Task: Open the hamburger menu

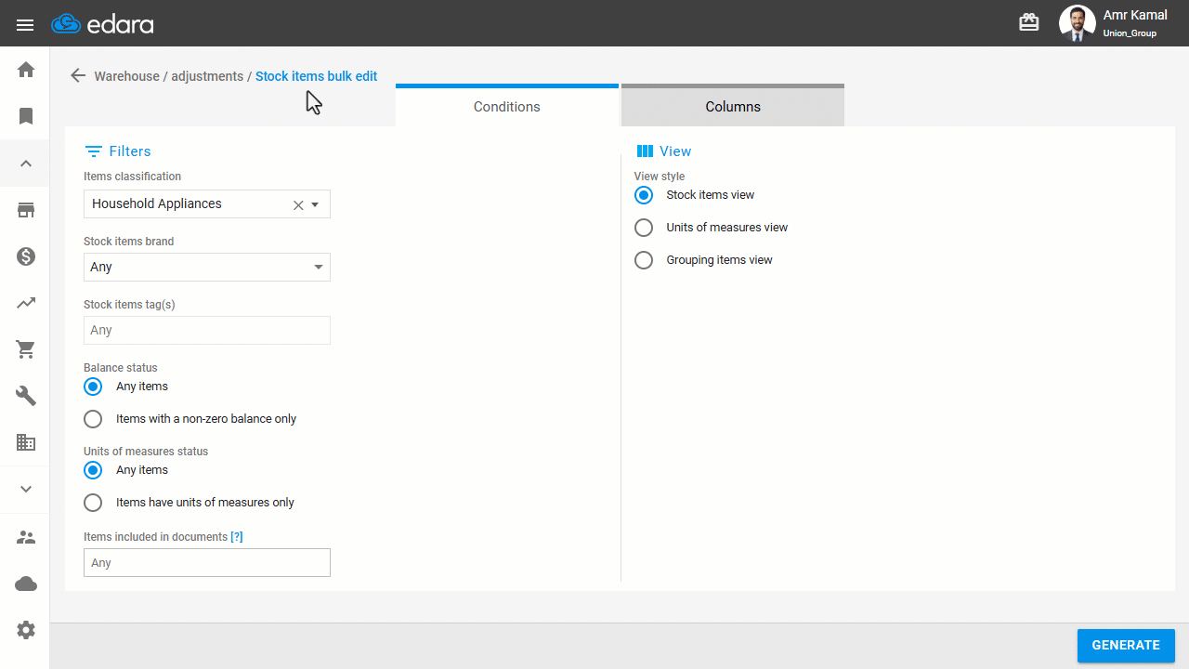Action: pos(25,24)
